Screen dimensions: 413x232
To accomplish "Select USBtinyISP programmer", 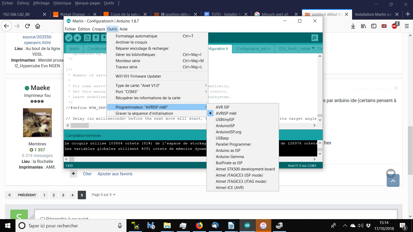I will [243, 120].
